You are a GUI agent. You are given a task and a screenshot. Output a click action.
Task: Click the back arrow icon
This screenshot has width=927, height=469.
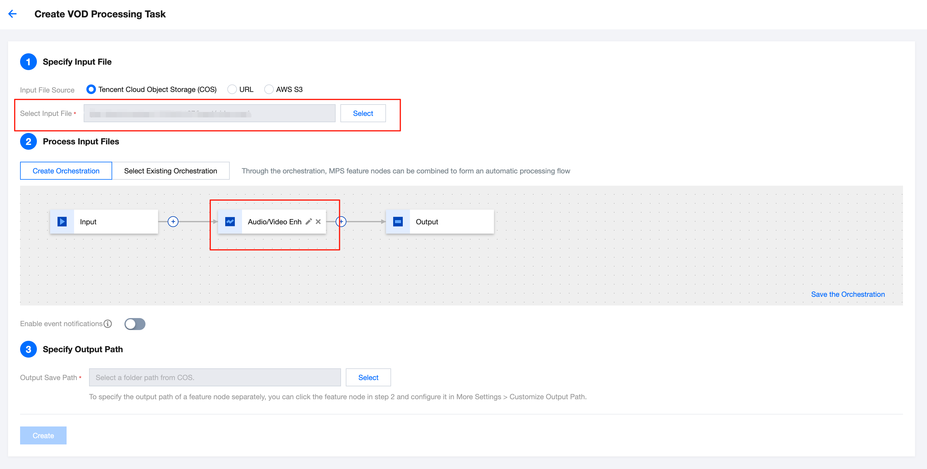tap(13, 14)
